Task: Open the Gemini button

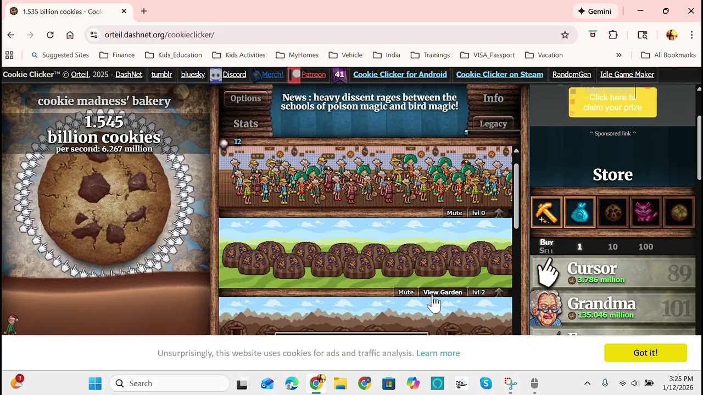Action: pyautogui.click(x=594, y=11)
